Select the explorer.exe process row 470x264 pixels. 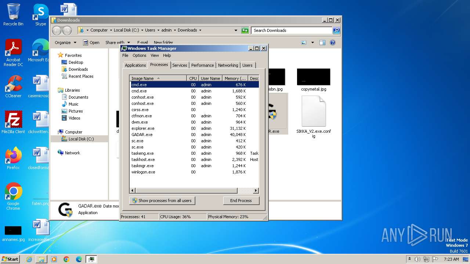[195, 128]
